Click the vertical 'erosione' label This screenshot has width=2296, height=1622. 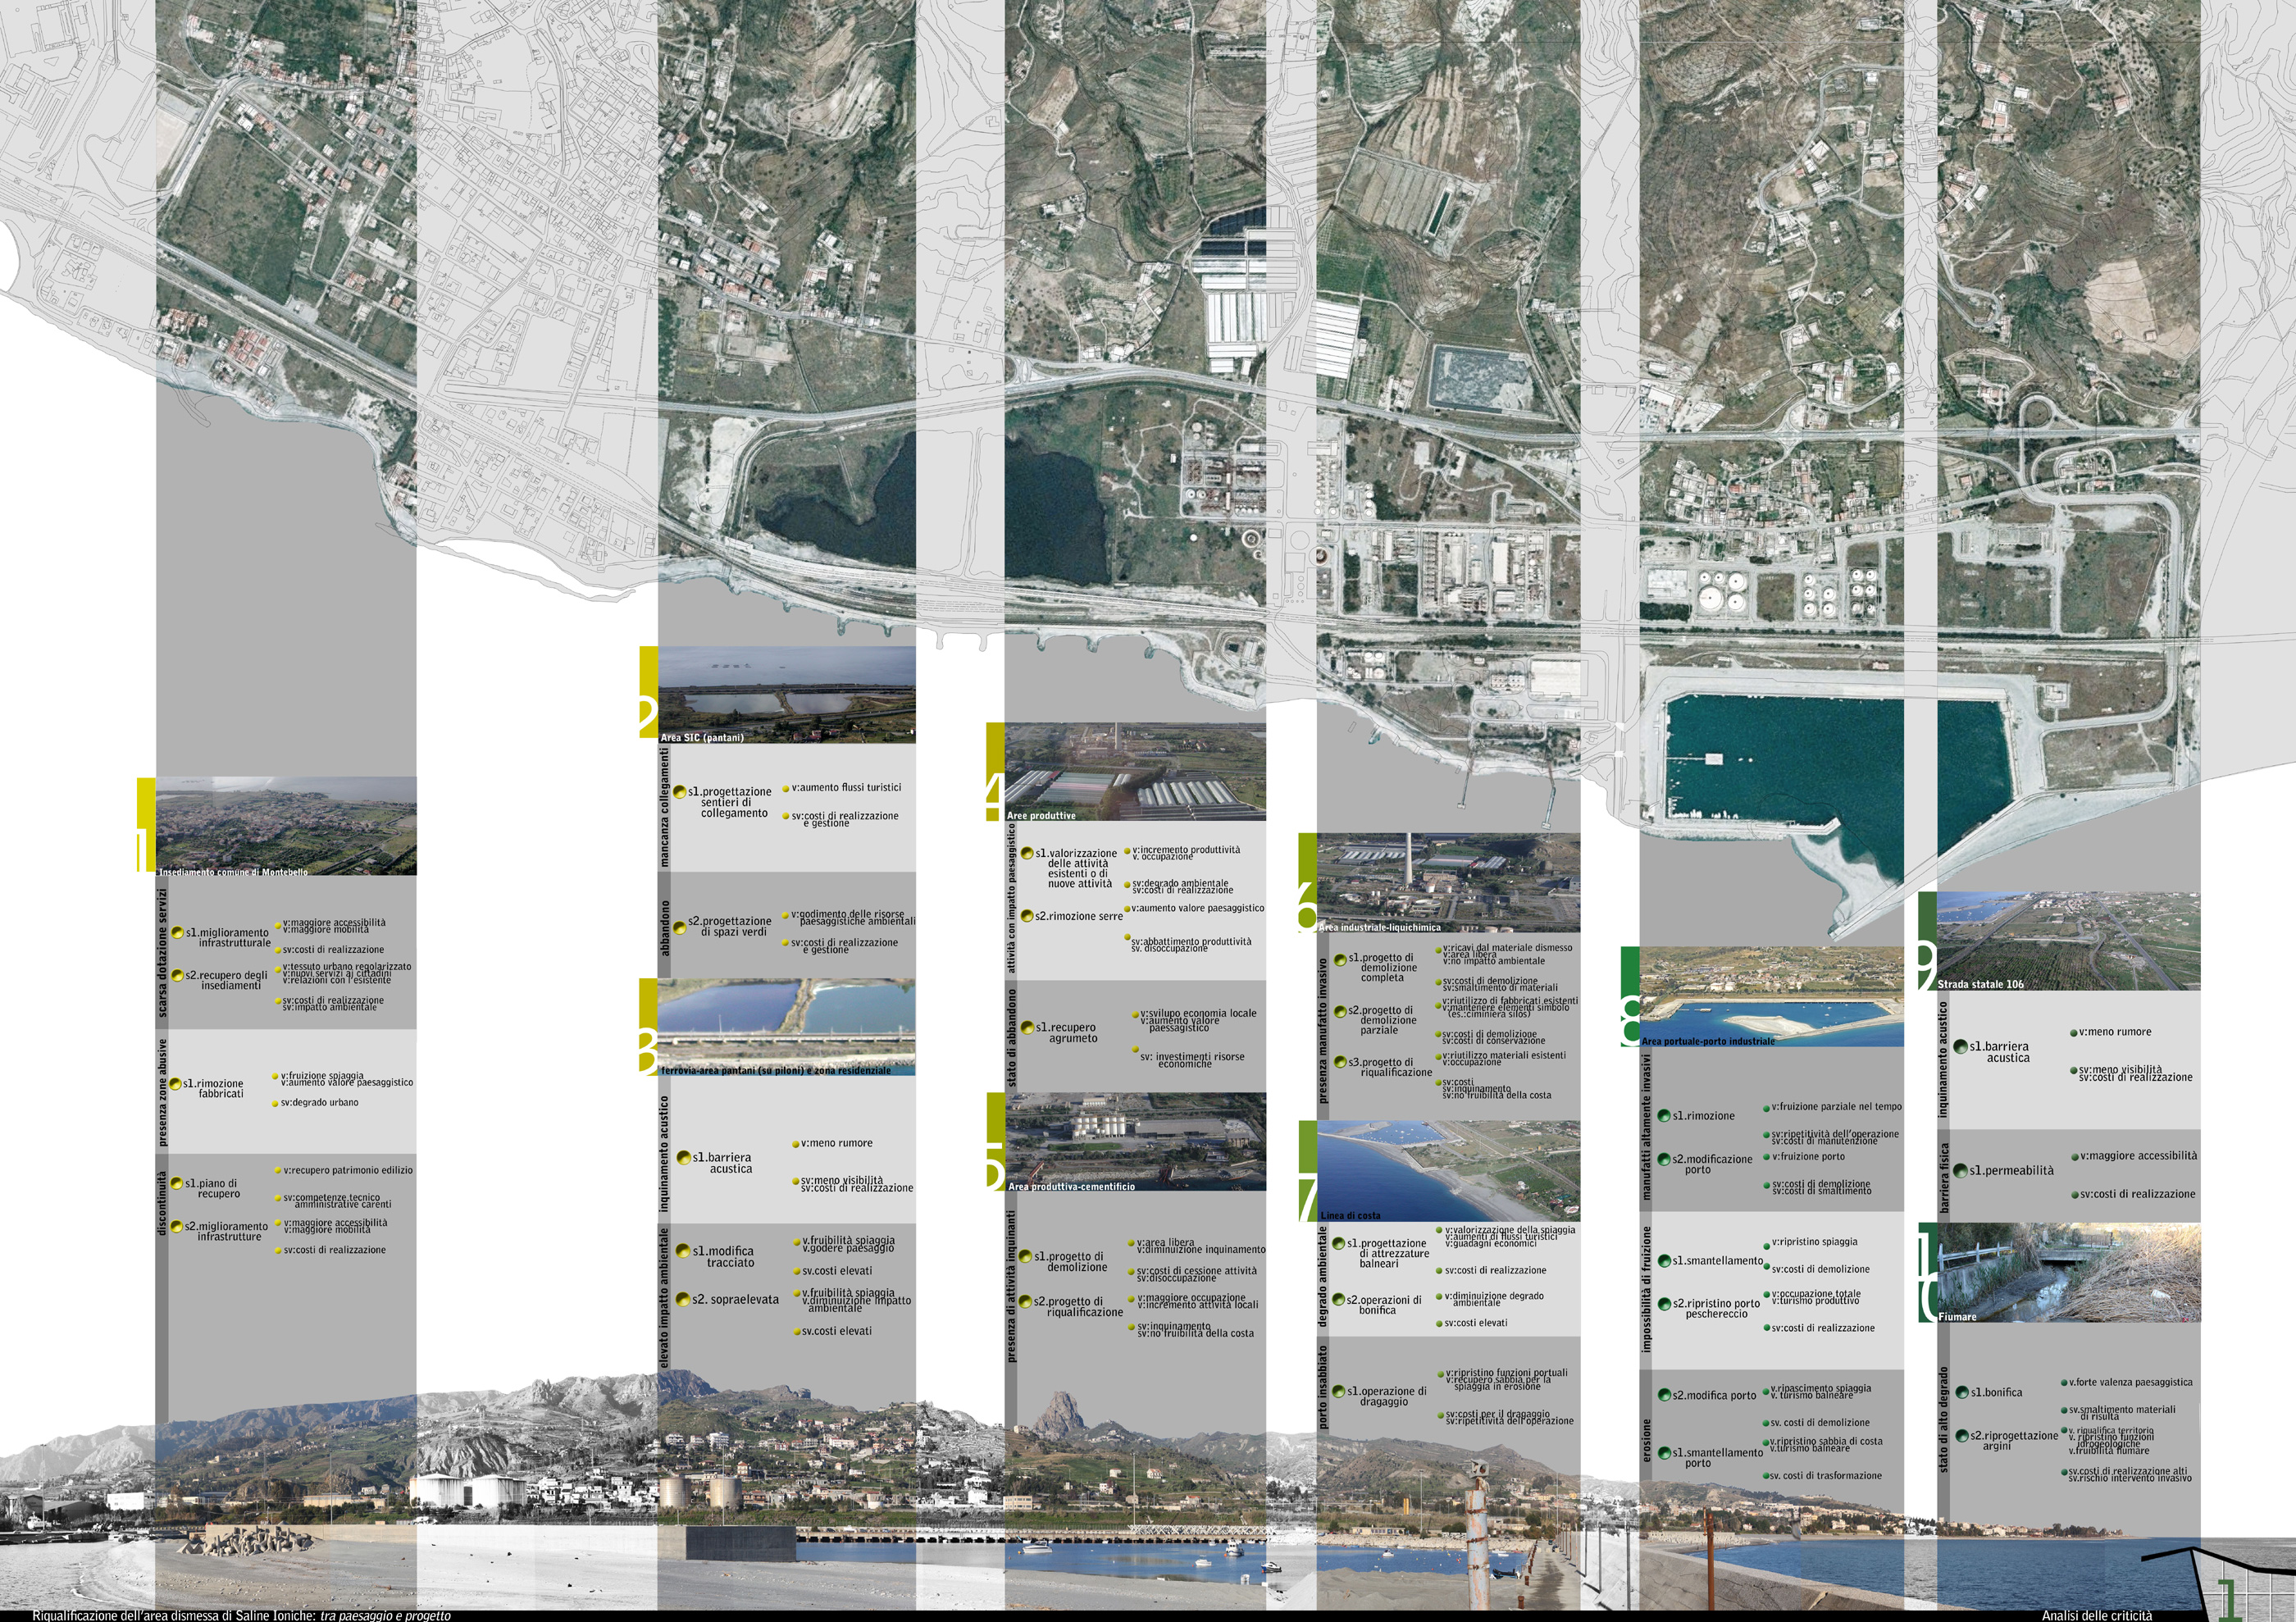pos(1647,1439)
